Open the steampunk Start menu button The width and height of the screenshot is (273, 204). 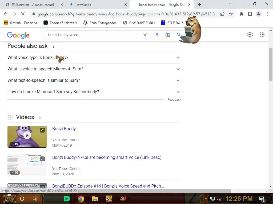tap(9, 199)
